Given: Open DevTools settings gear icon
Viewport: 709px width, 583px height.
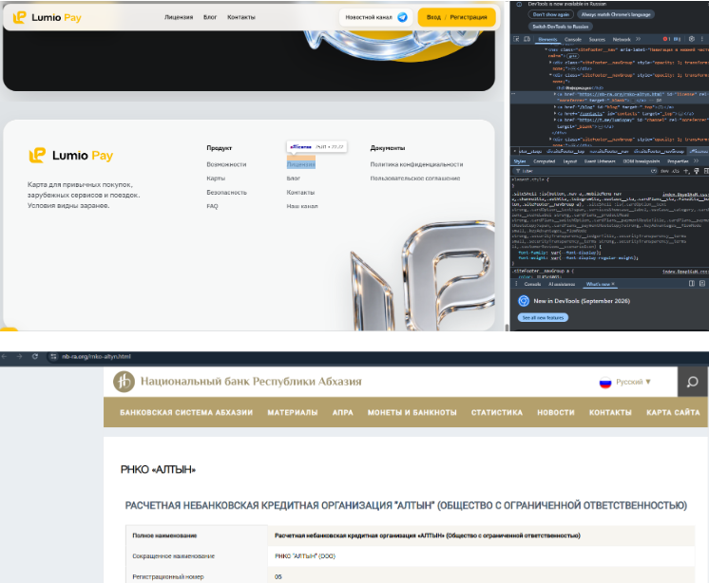Looking at the screenshot, I should [x=691, y=39].
